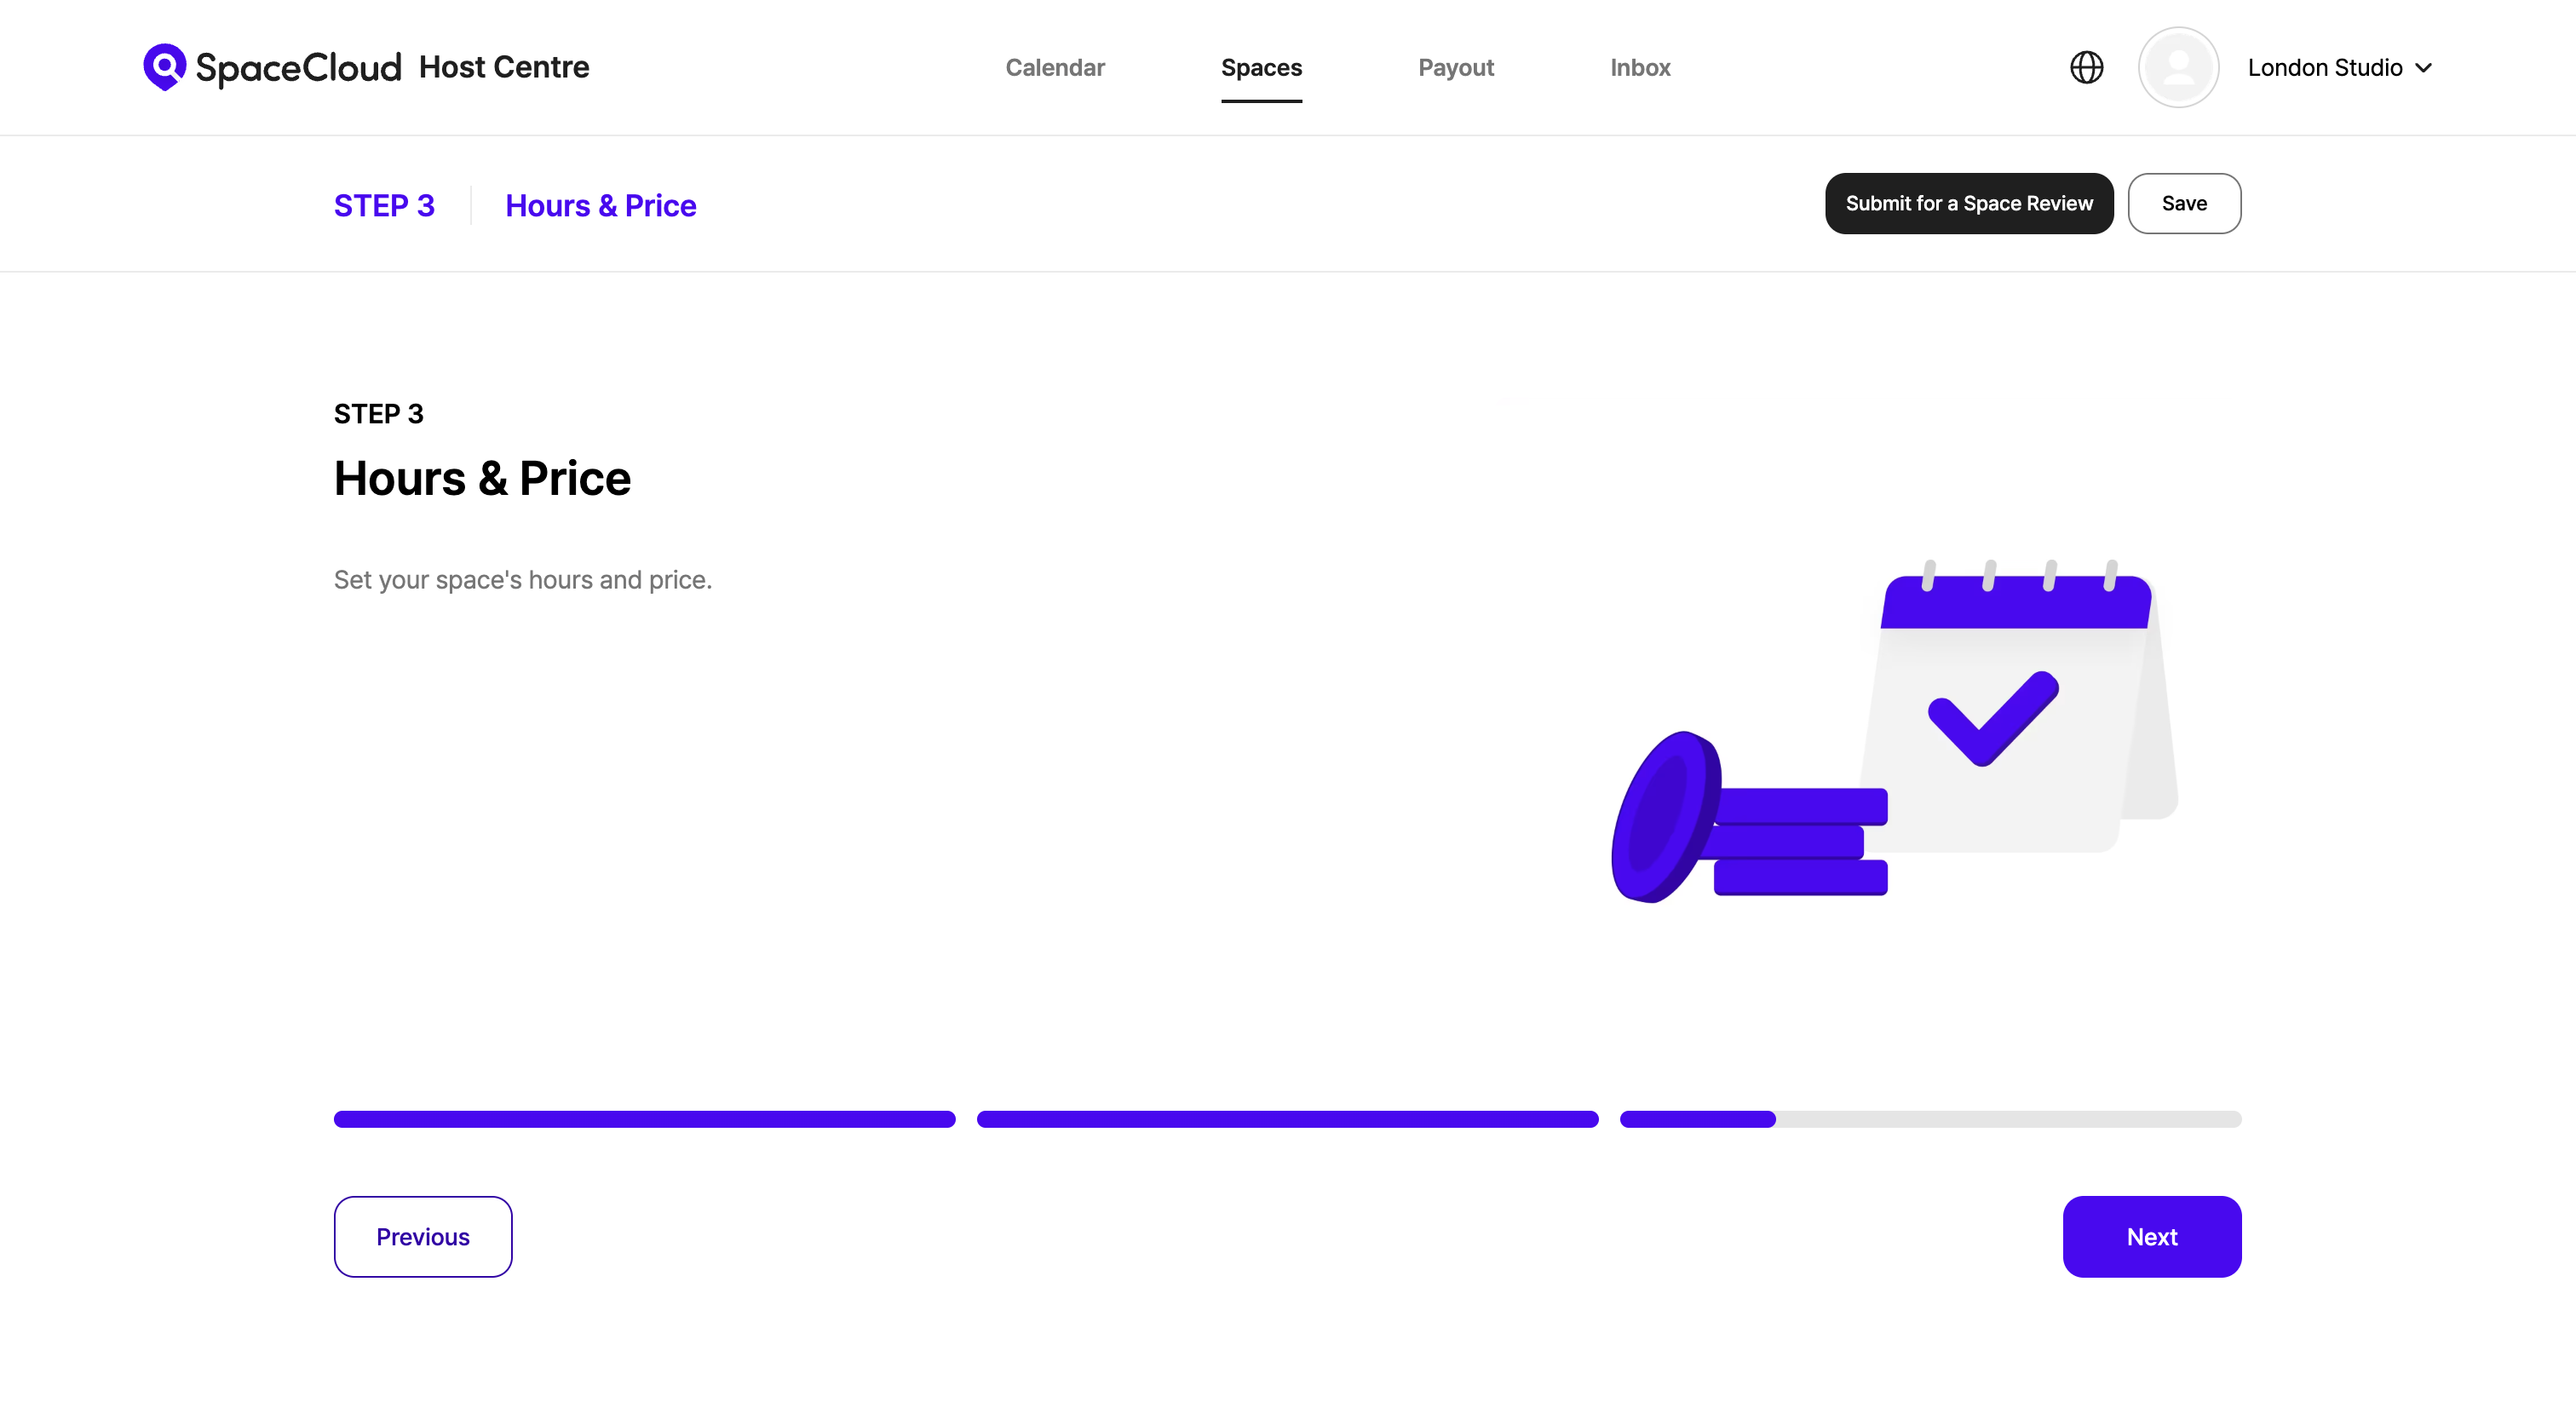The height and width of the screenshot is (1414, 2576).
Task: Click the Host Centre header text
Action: pos(504,67)
